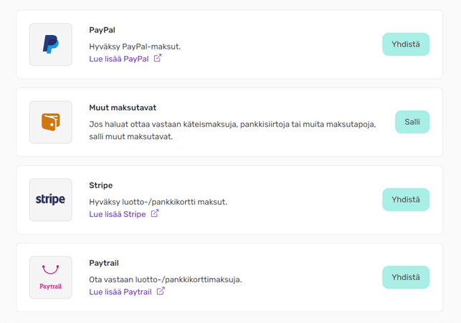
Task: Select the PayPal heading text
Action: click(x=102, y=30)
